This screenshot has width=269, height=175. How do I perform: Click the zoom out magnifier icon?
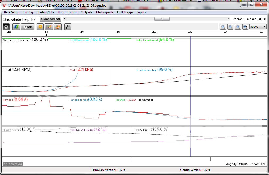point(230,27)
